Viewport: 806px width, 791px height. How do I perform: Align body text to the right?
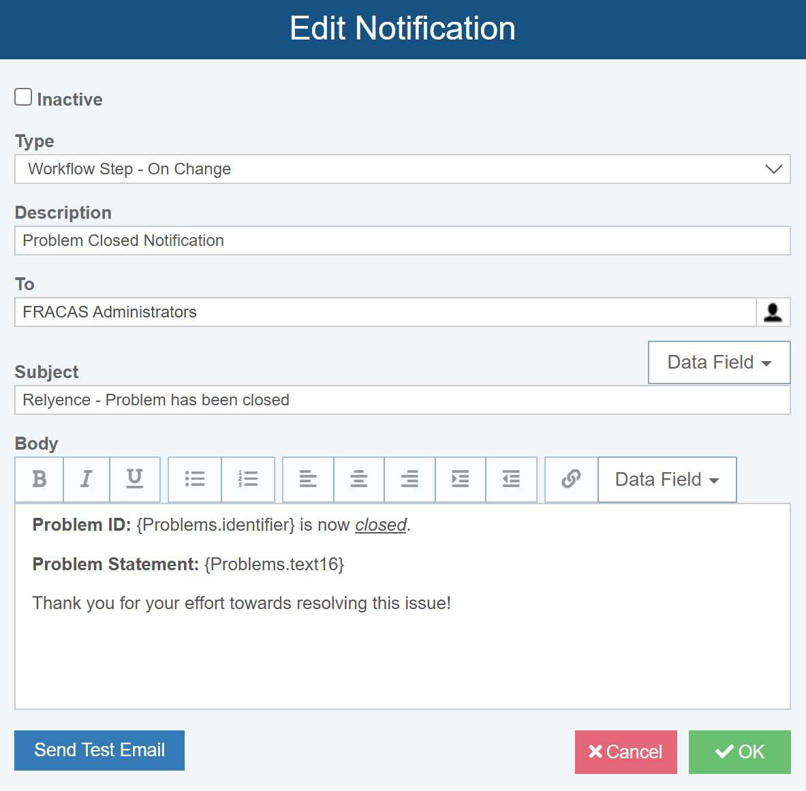coord(409,480)
